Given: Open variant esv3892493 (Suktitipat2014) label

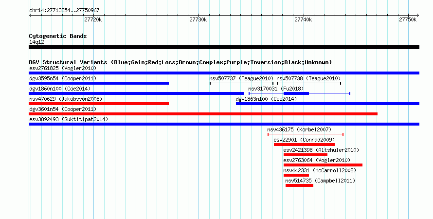Looking at the screenshot, I should click(x=69, y=119).
